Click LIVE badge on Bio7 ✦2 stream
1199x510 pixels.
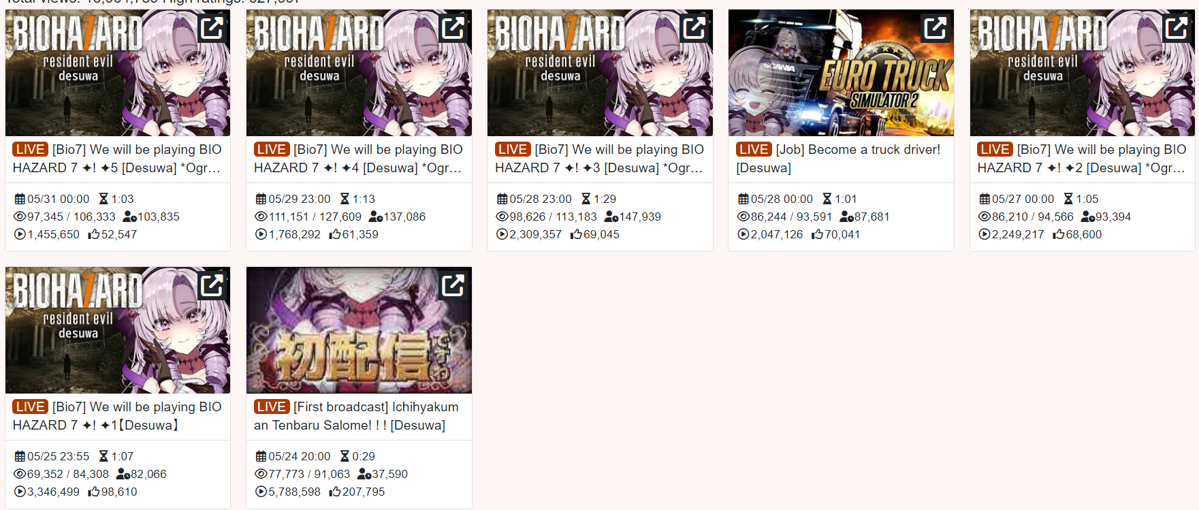pyautogui.click(x=995, y=149)
